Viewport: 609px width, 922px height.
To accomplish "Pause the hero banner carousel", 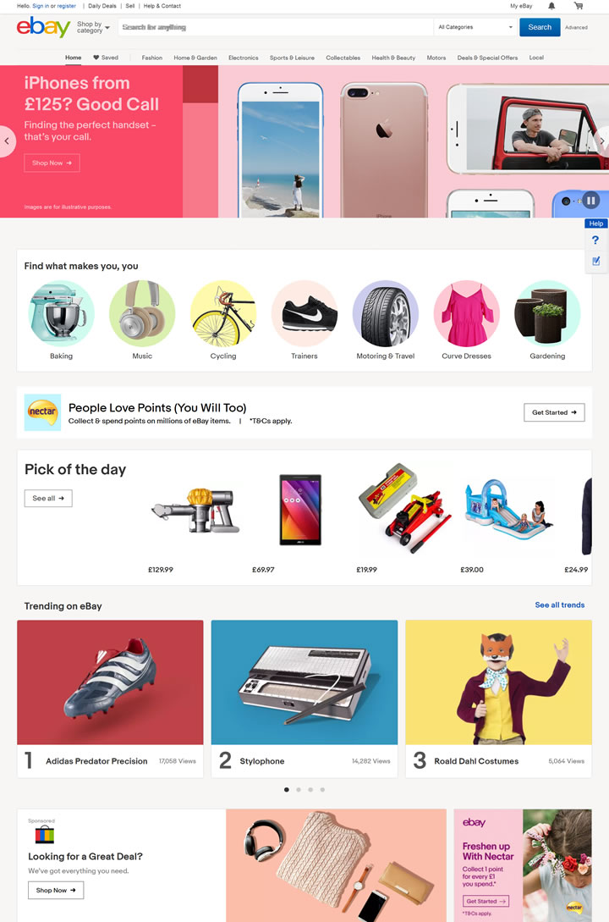I will 590,201.
